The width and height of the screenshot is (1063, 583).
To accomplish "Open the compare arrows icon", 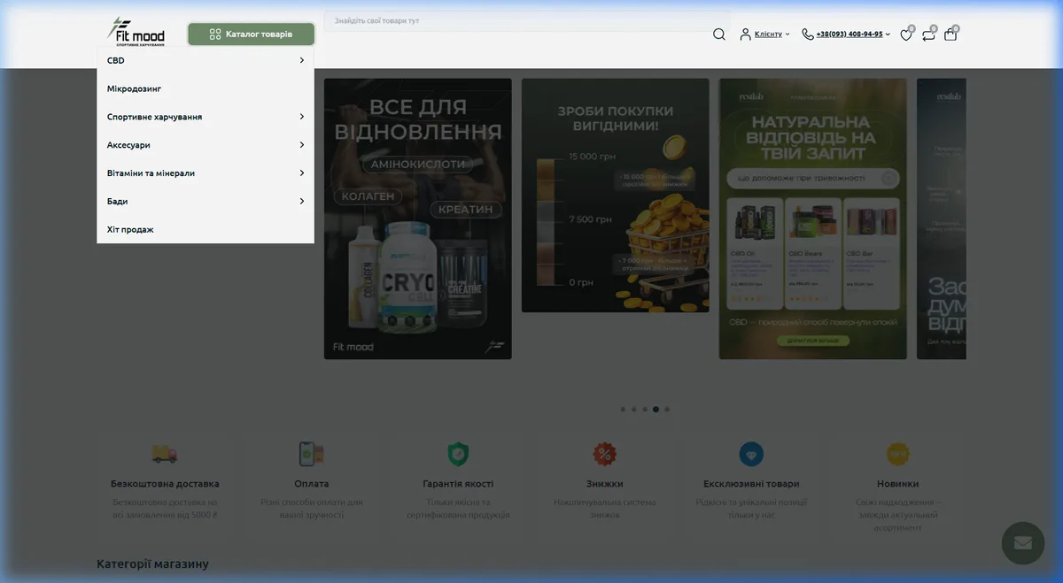I will (x=928, y=35).
